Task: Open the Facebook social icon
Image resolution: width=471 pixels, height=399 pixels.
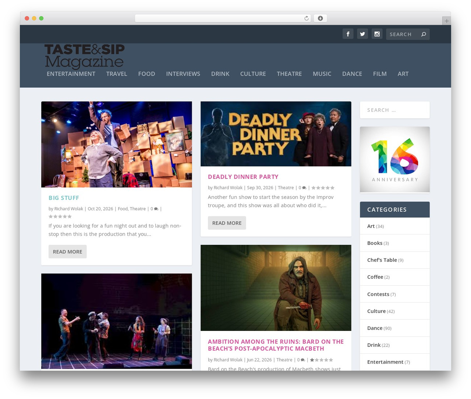Action: (348, 34)
